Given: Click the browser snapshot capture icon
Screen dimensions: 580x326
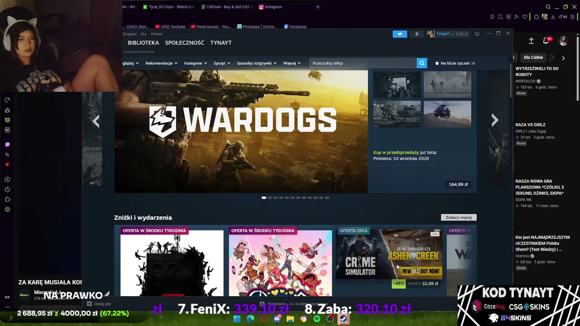Looking at the screenshot, I should [x=500, y=17].
